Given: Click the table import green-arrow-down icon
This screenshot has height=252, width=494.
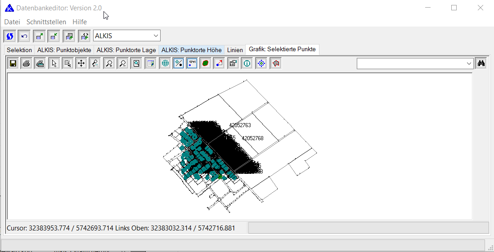Looking at the screenshot, I should [x=54, y=36].
